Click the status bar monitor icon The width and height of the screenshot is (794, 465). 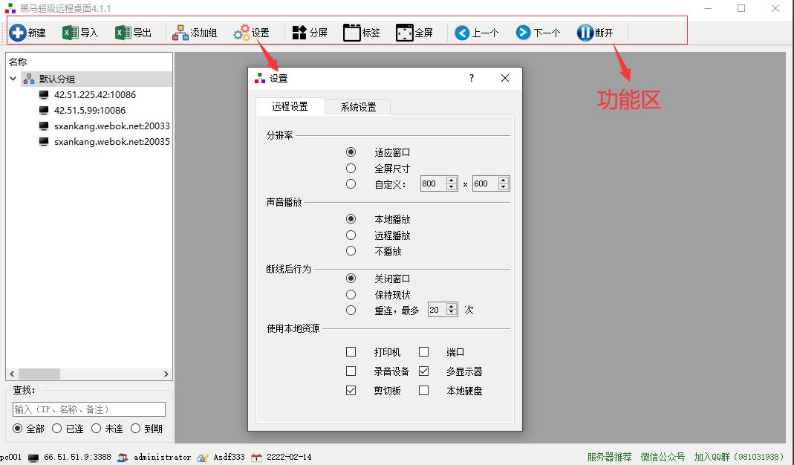(33, 458)
